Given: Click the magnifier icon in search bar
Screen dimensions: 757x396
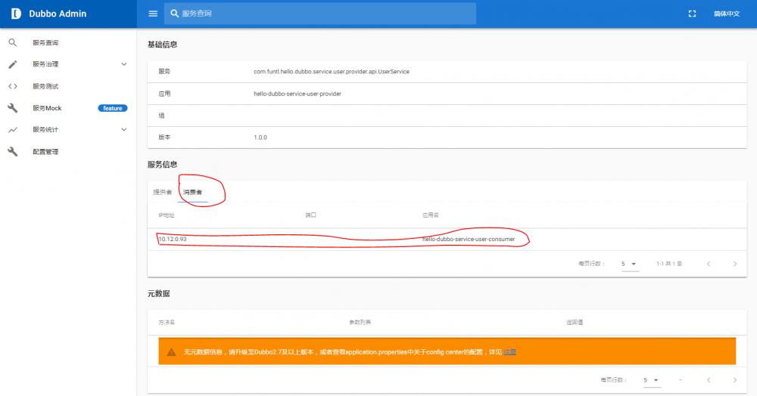Looking at the screenshot, I should click(x=175, y=14).
